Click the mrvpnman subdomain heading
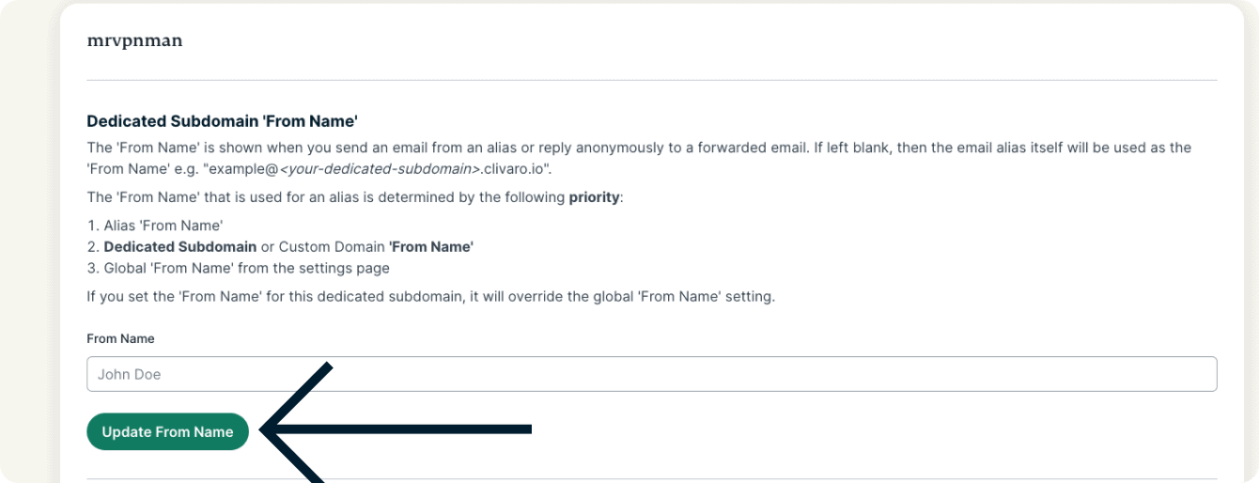The height and width of the screenshot is (483, 1259). pyautogui.click(x=134, y=41)
